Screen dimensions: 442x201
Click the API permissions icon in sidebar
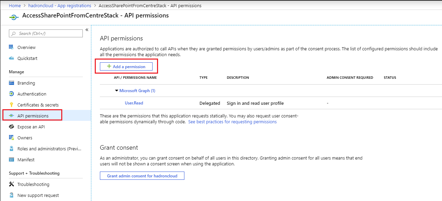click(11, 116)
